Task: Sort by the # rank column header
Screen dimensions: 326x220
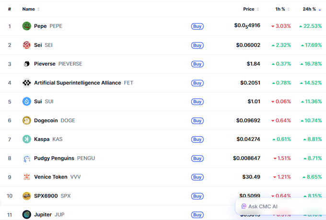Action: point(10,9)
